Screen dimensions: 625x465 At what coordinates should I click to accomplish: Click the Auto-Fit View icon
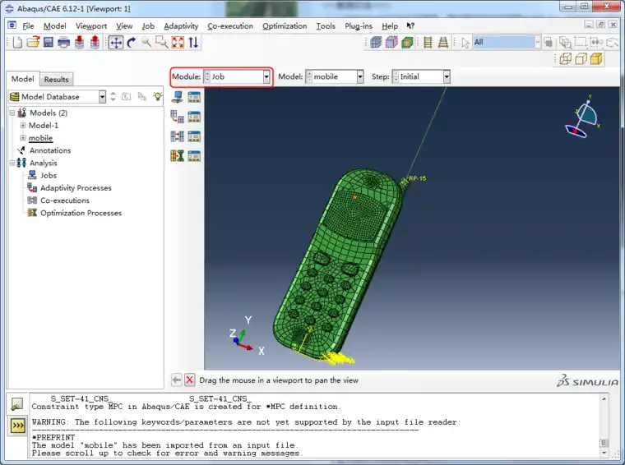coord(178,42)
